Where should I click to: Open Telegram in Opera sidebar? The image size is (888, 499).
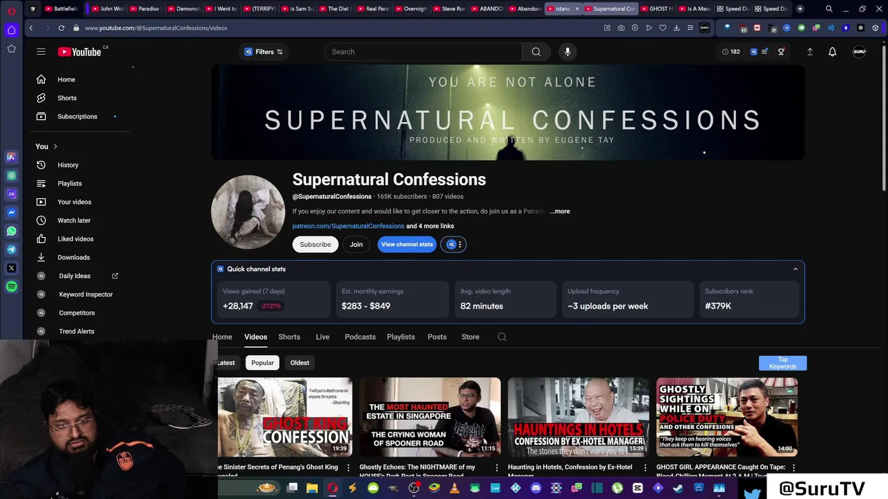click(x=12, y=249)
